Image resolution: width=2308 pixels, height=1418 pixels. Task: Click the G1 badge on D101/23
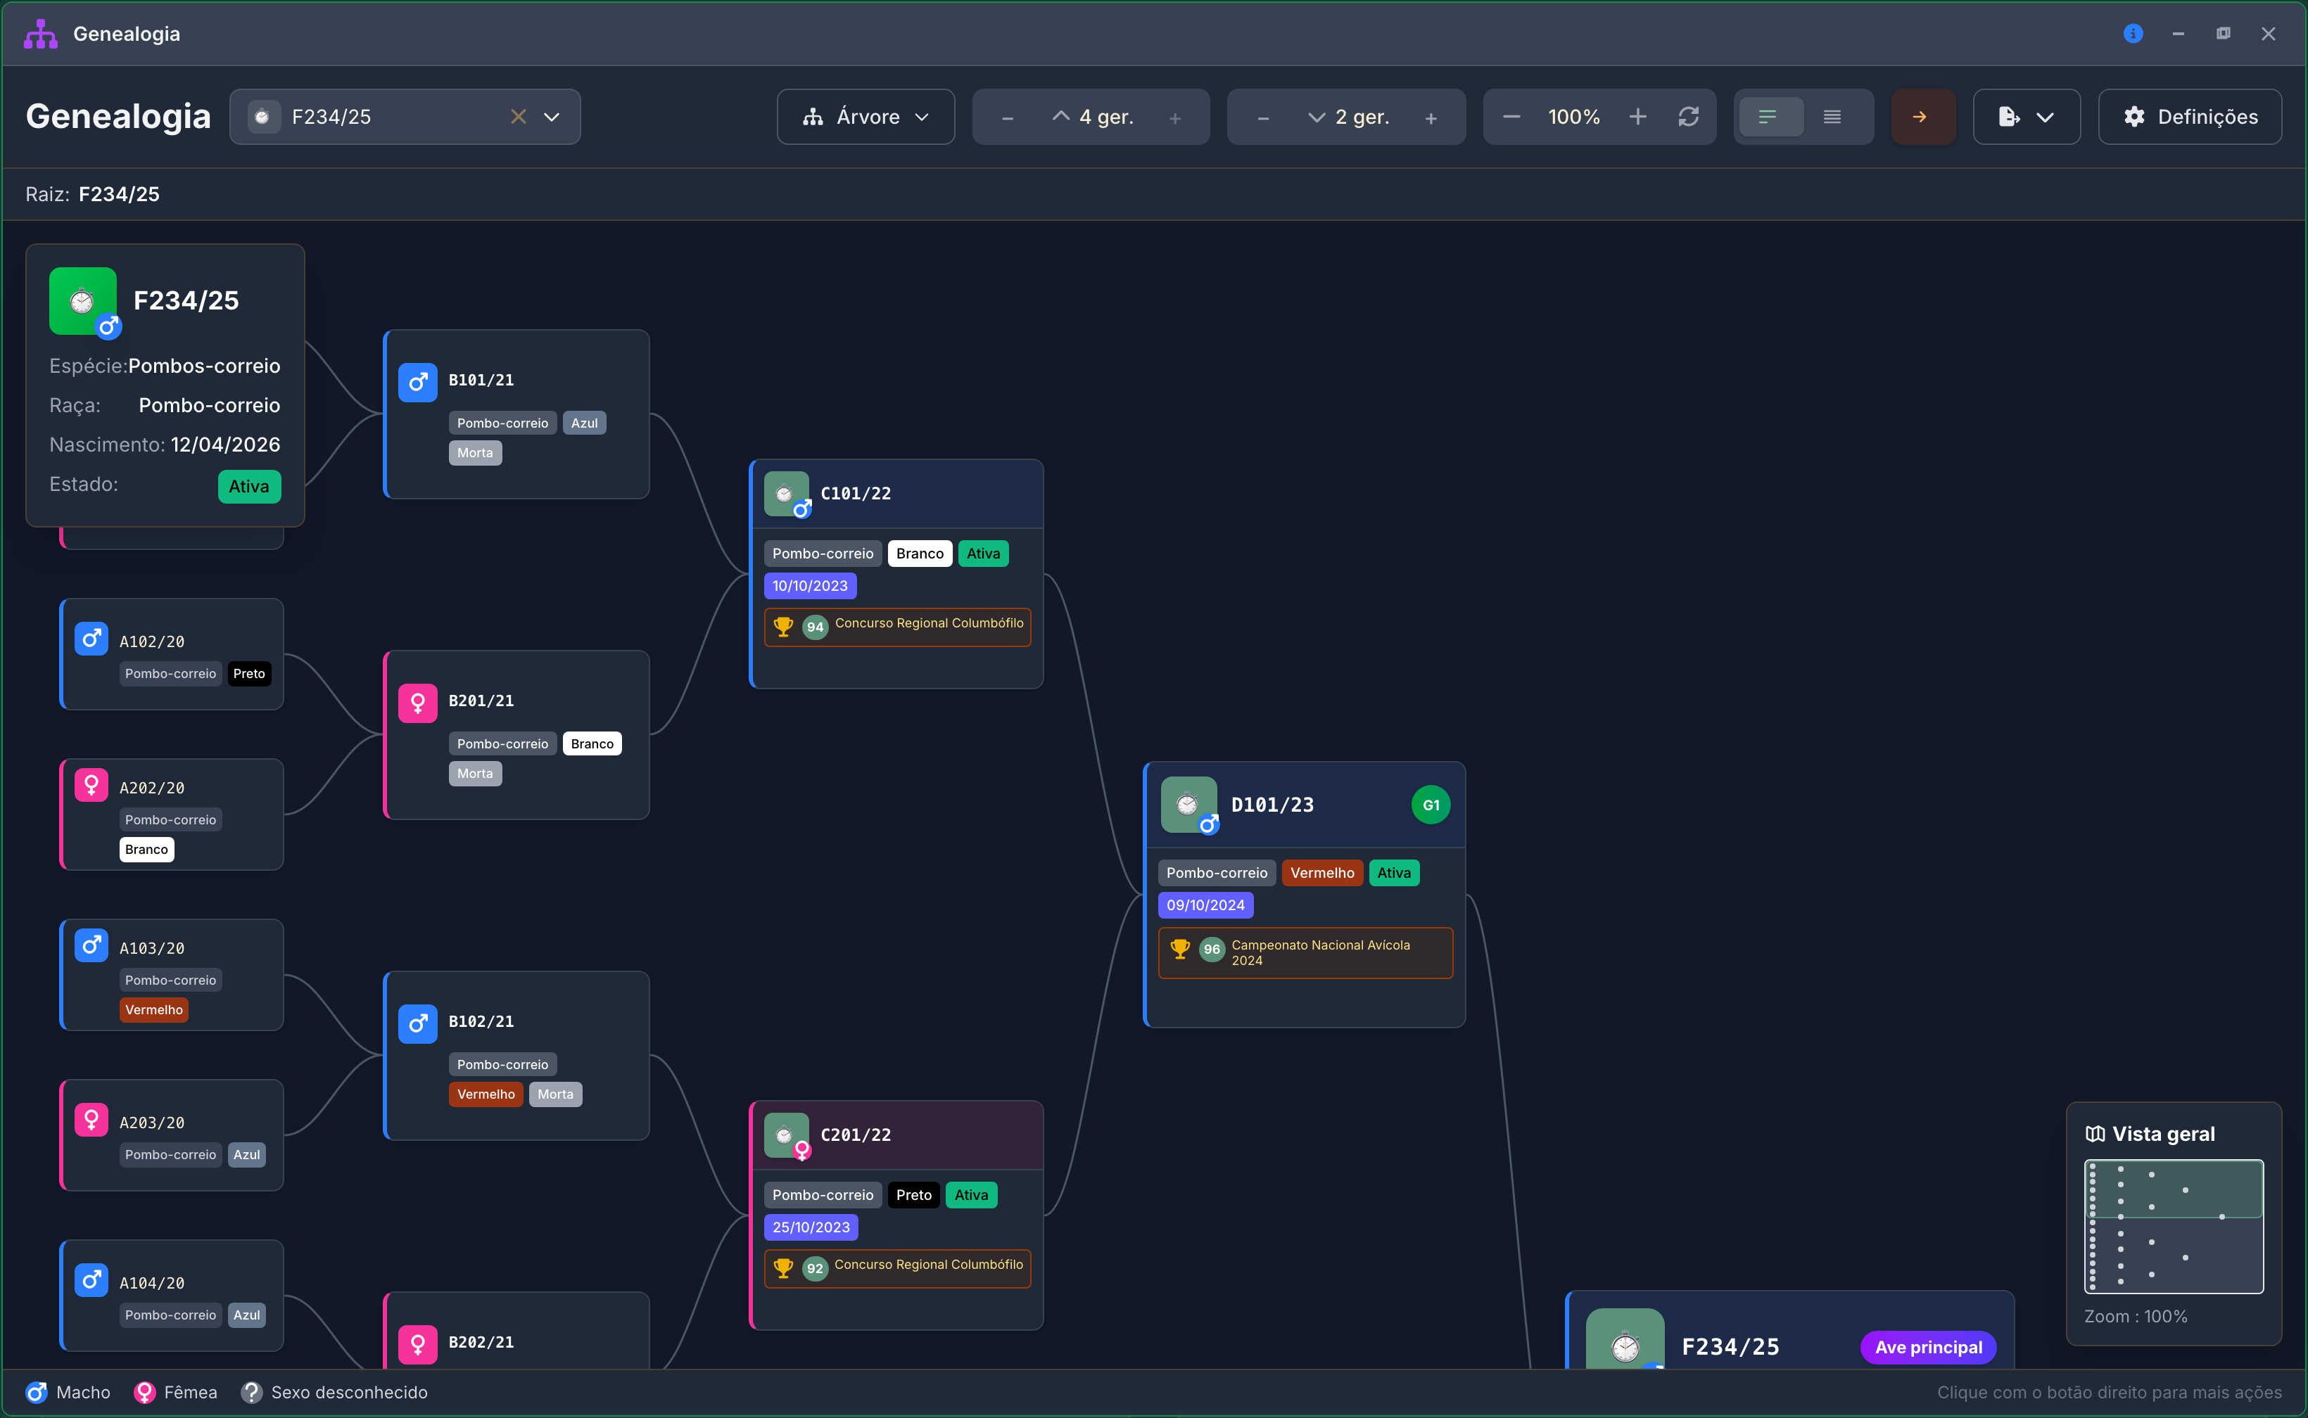coord(1431,805)
